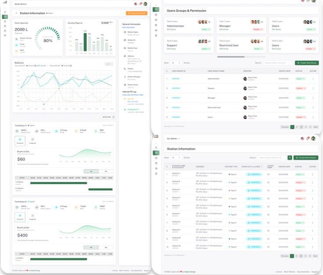Click the back arrow beside Station Information title
This screenshot has width=323, height=275.
(x=16, y=13)
